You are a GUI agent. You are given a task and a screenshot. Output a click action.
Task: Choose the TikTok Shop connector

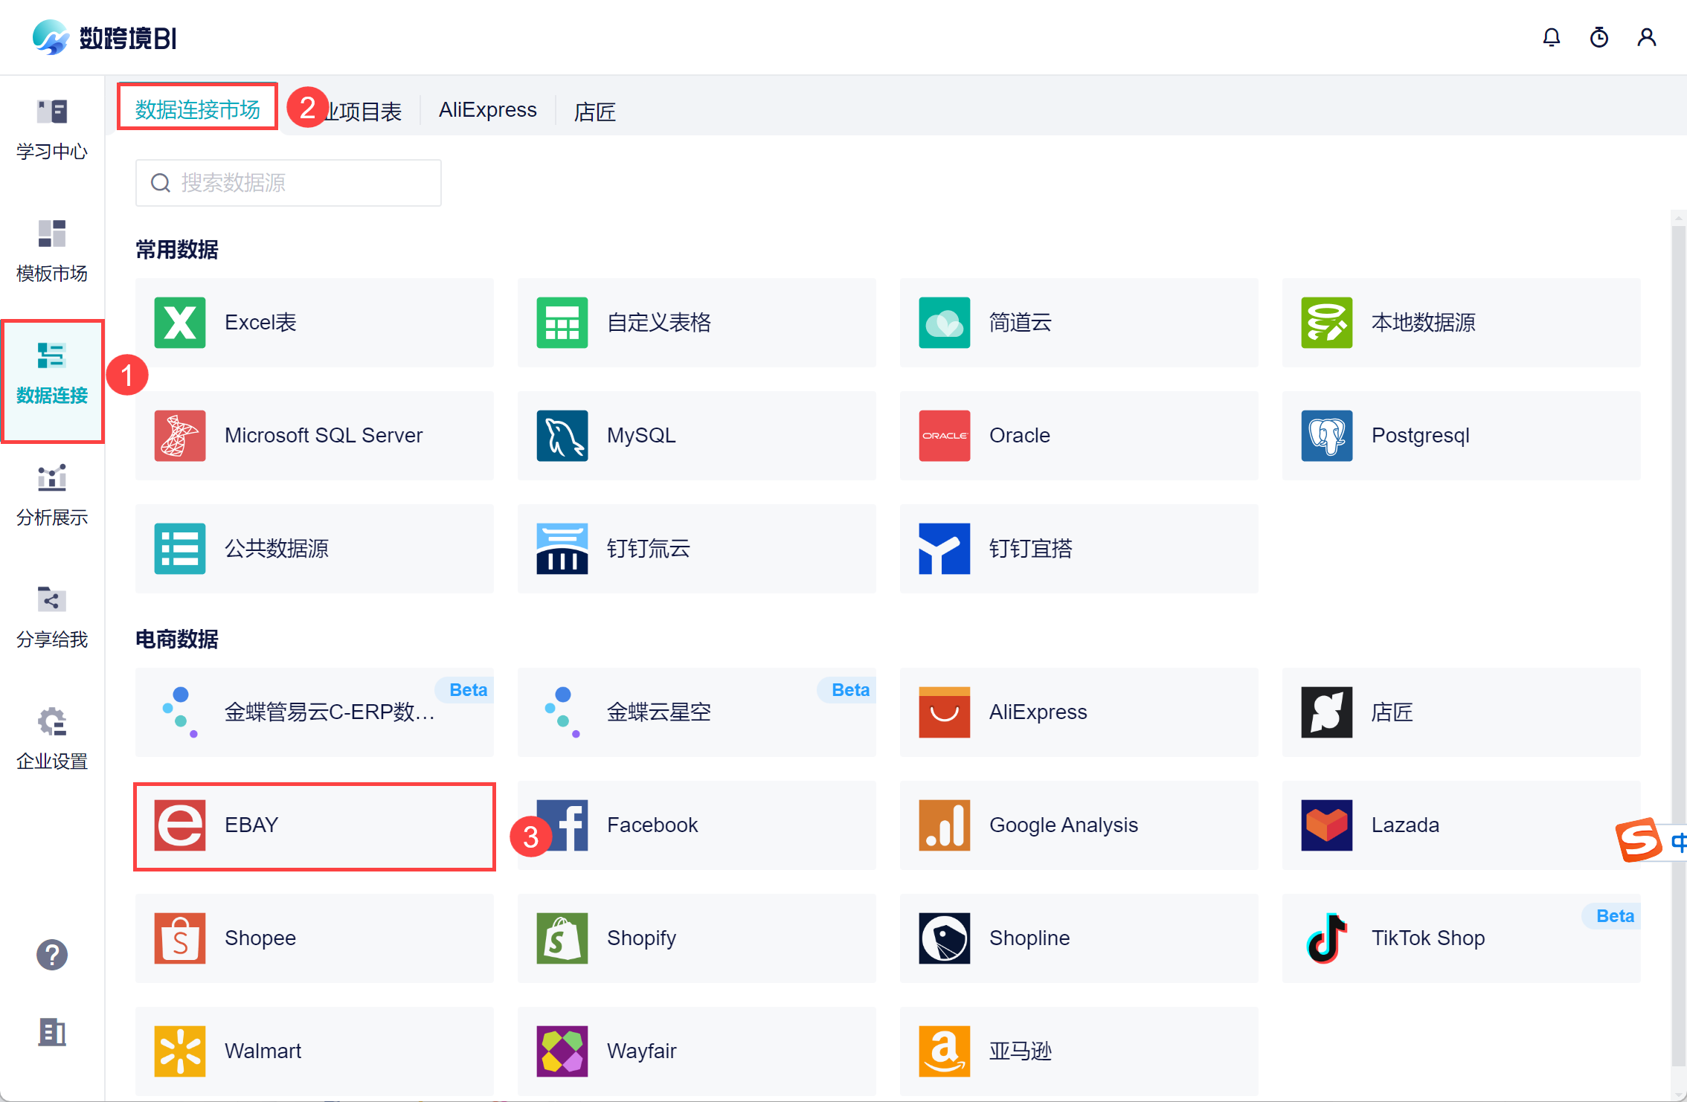pyautogui.click(x=1461, y=938)
